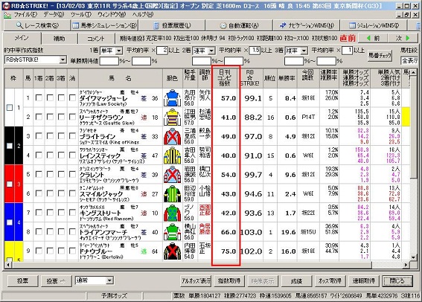Go to next race with green 次 arrow
Image resolution: width=422 pixels, height=302 pixels.
tap(403, 38)
